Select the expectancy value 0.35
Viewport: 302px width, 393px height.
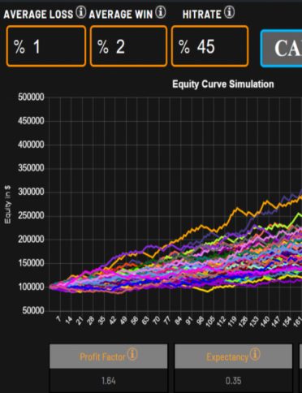click(x=233, y=381)
